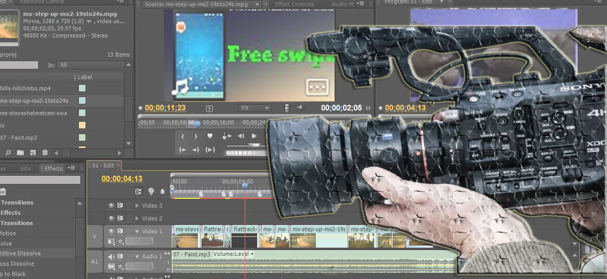607x279 pixels.
Task: Click the Source monitor jog wheel strip
Action: [x=246, y=153]
